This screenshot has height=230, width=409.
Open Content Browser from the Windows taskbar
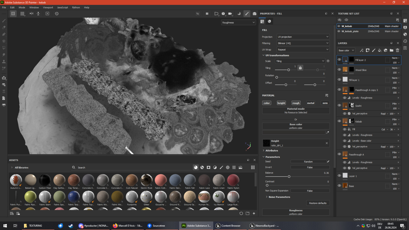tap(228, 226)
